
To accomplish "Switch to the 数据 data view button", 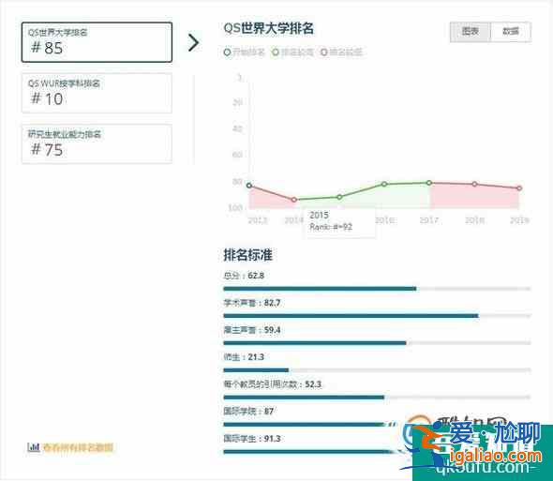I will 511,32.
